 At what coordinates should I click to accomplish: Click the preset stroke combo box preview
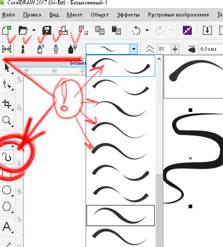(x=108, y=49)
